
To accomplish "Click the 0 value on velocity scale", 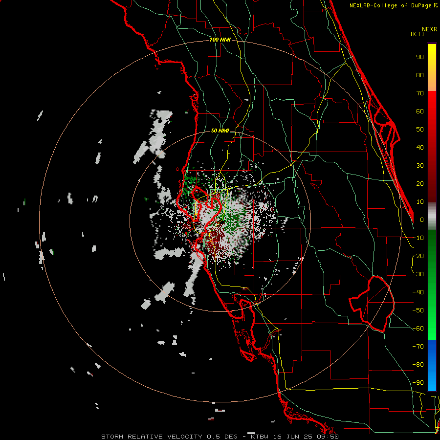I will tap(422, 220).
